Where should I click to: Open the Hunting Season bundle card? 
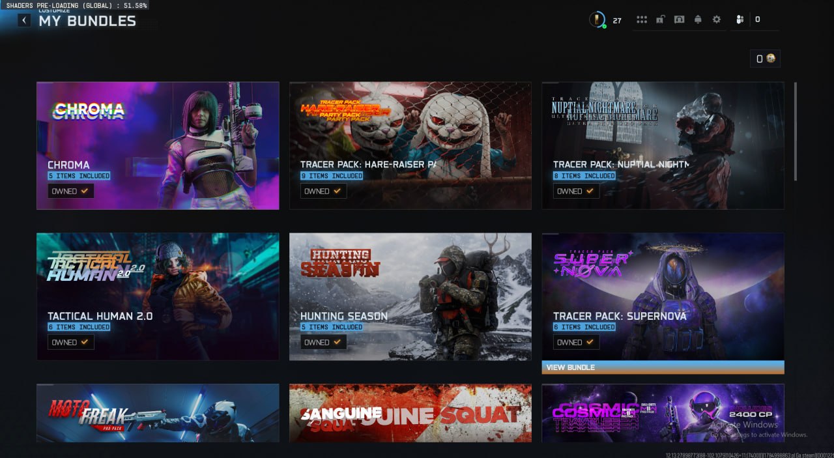pyautogui.click(x=410, y=296)
